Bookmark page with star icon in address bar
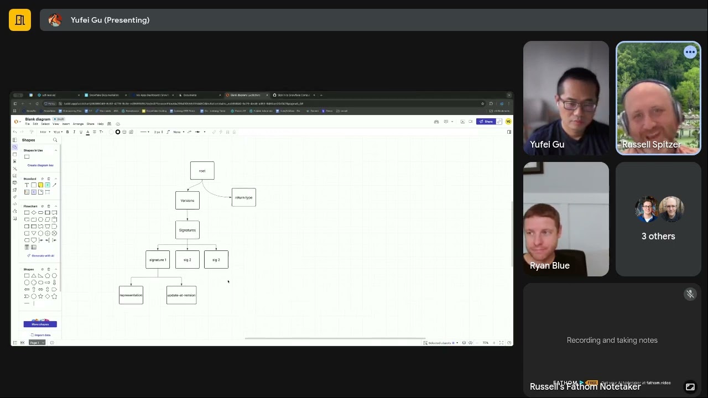This screenshot has height=398, width=708. click(482, 103)
